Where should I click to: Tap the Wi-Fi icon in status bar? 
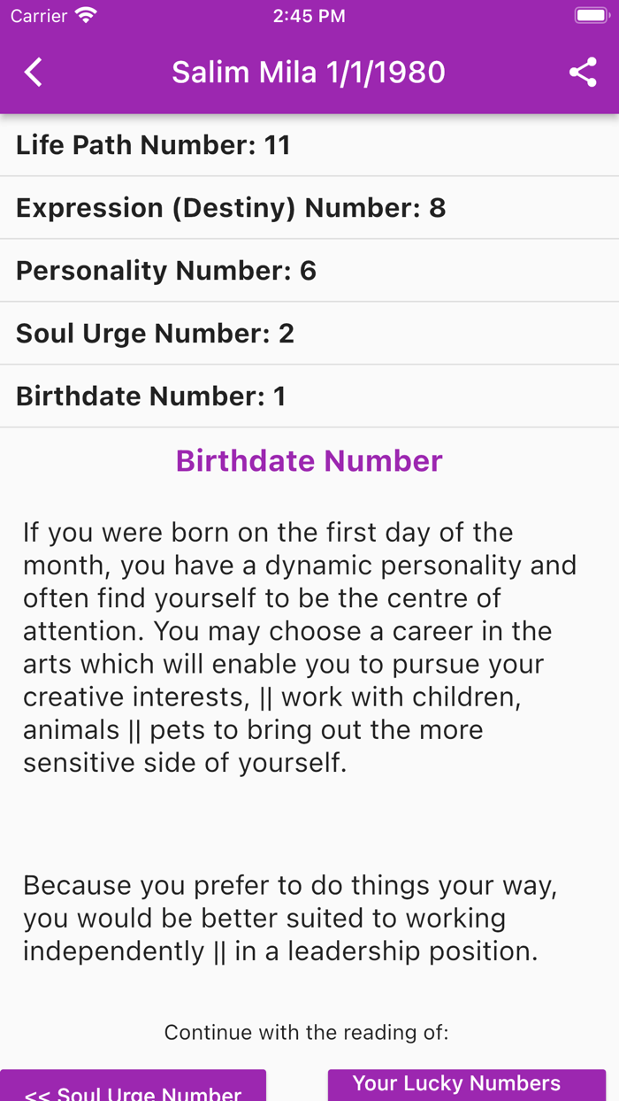tap(84, 14)
